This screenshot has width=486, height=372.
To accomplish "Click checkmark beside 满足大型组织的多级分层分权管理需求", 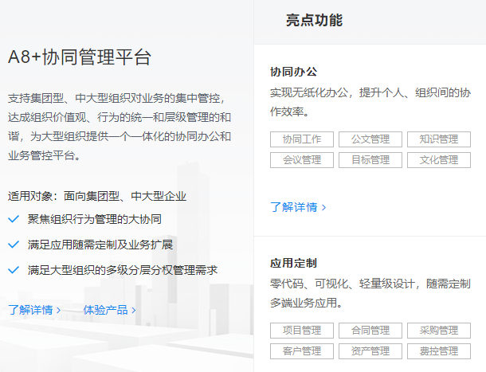I will (14, 270).
